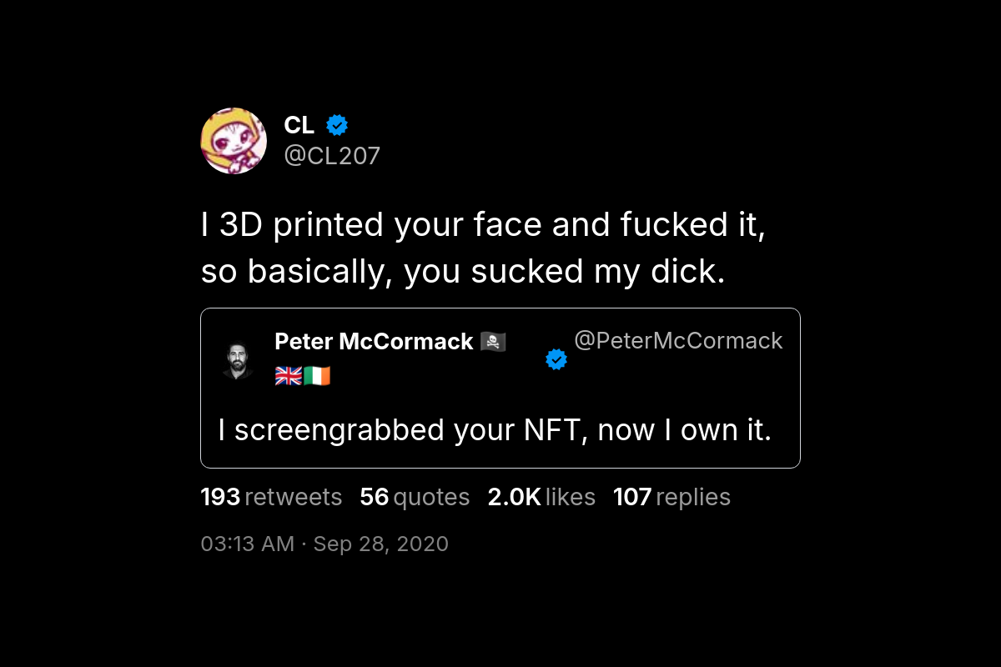Image resolution: width=1001 pixels, height=667 pixels.
Task: Show the 107 replies
Action: pyautogui.click(x=672, y=497)
